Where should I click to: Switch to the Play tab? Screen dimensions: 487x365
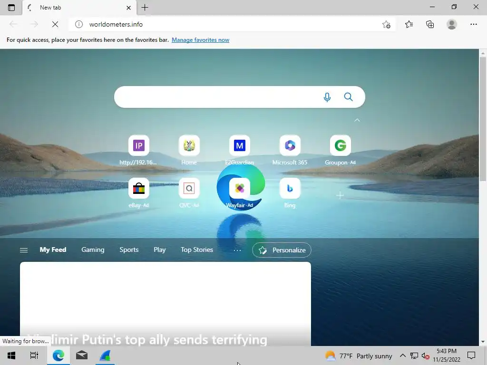(160, 250)
